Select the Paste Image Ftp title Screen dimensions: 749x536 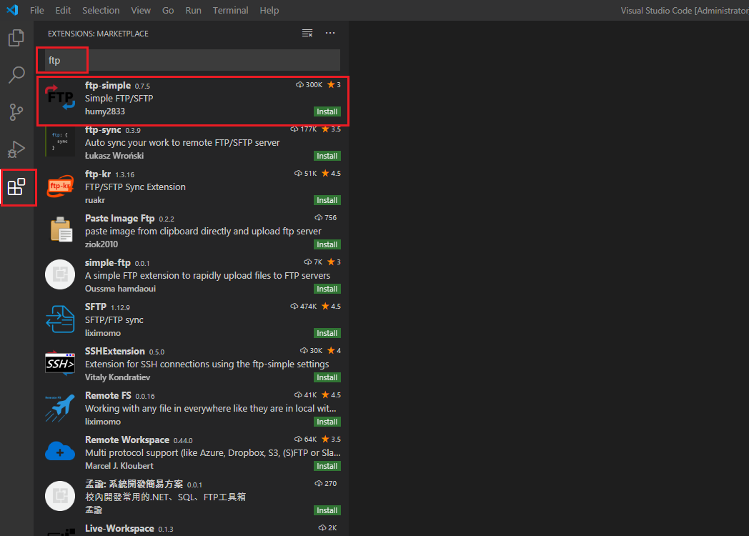point(119,218)
